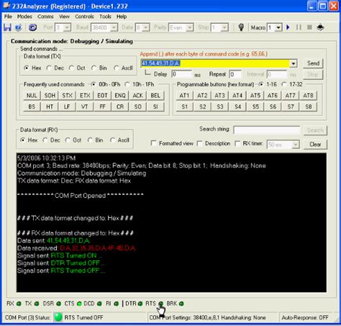Screen dimensions: 341x326
Task: Toggle the BRK signal LED
Action: (x=181, y=304)
